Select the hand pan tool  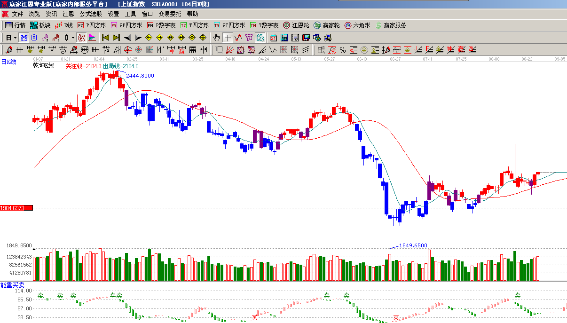click(x=216, y=38)
